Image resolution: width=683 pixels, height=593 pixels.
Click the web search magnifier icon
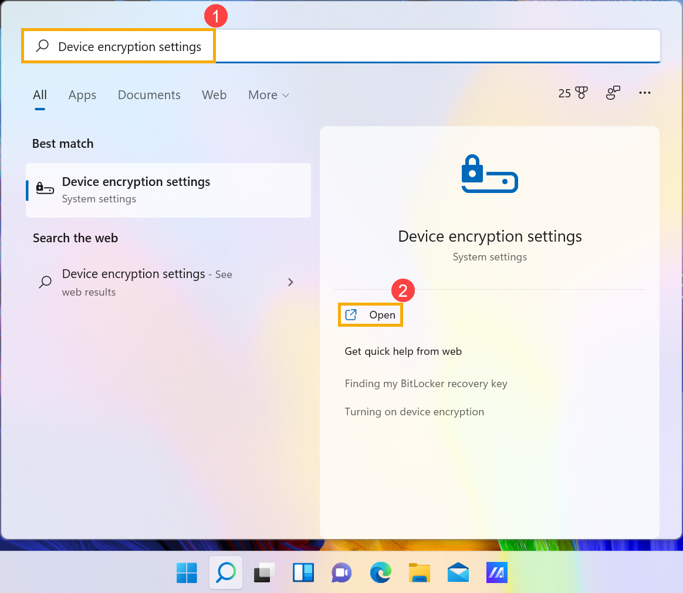click(45, 282)
